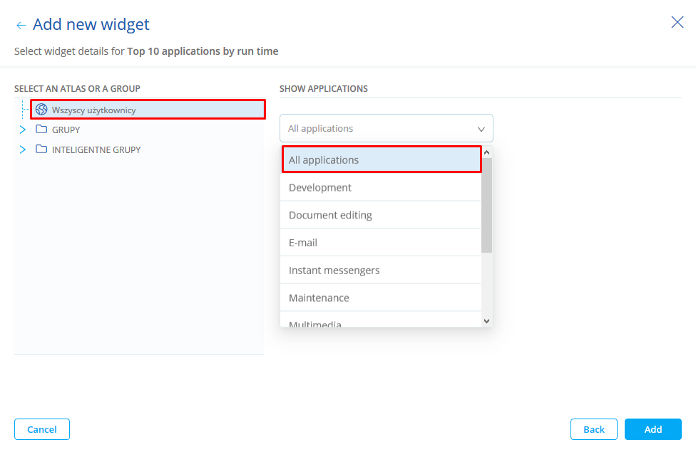Click the back arrow beside Add new widget
Viewport: 696px width, 452px height.
pyautogui.click(x=21, y=26)
